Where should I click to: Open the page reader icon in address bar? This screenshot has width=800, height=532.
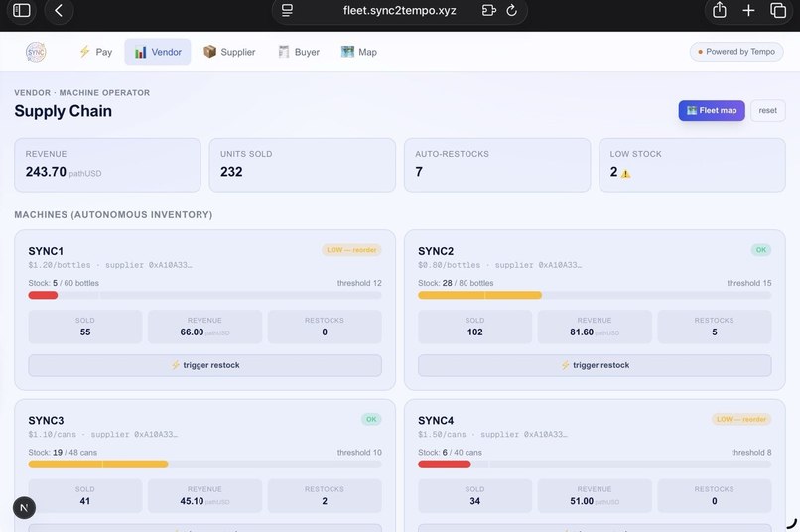point(287,10)
